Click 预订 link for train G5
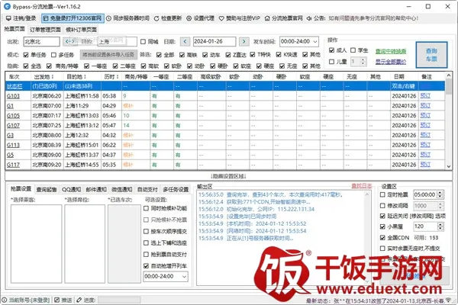The width and height of the screenshot is (458, 305). pyautogui.click(x=425, y=155)
